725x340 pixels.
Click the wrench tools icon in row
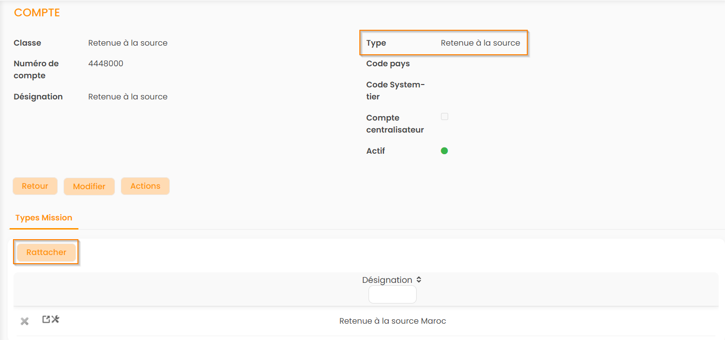pos(55,319)
